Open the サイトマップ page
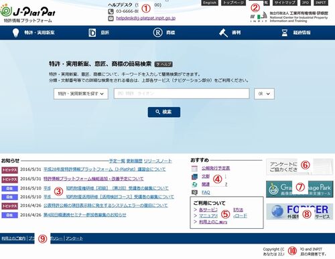The width and height of the screenshot is (335, 259). (x=285, y=3)
